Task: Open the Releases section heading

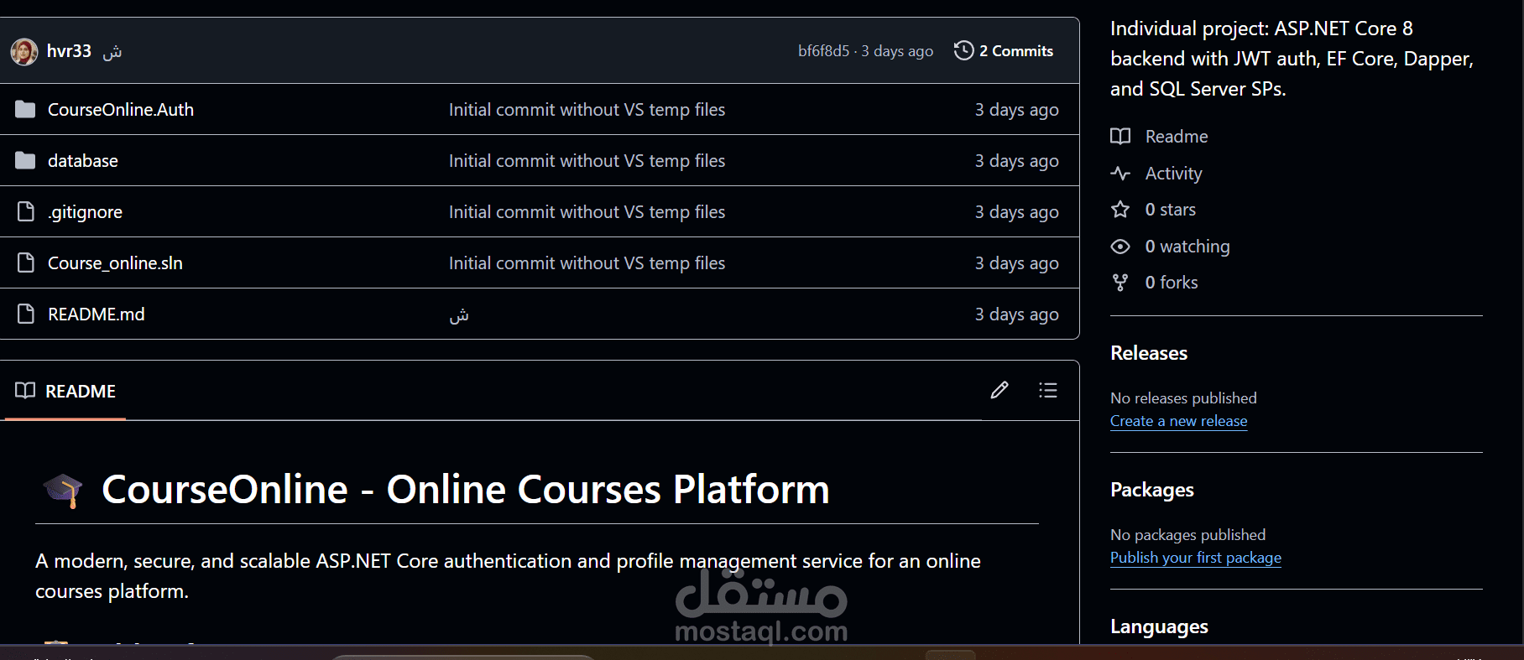Action: tap(1149, 353)
